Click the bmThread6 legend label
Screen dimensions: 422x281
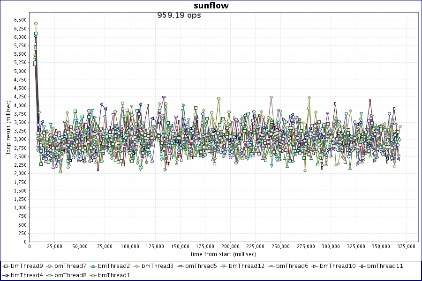click(292, 266)
